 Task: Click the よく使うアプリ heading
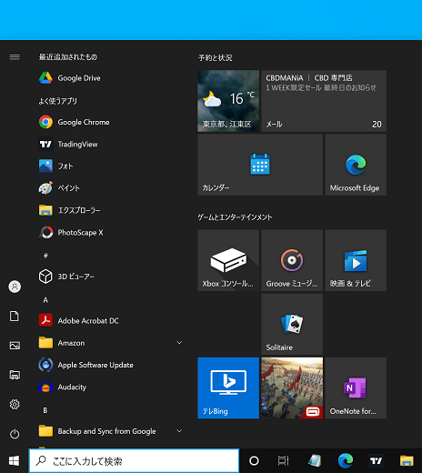[57, 101]
